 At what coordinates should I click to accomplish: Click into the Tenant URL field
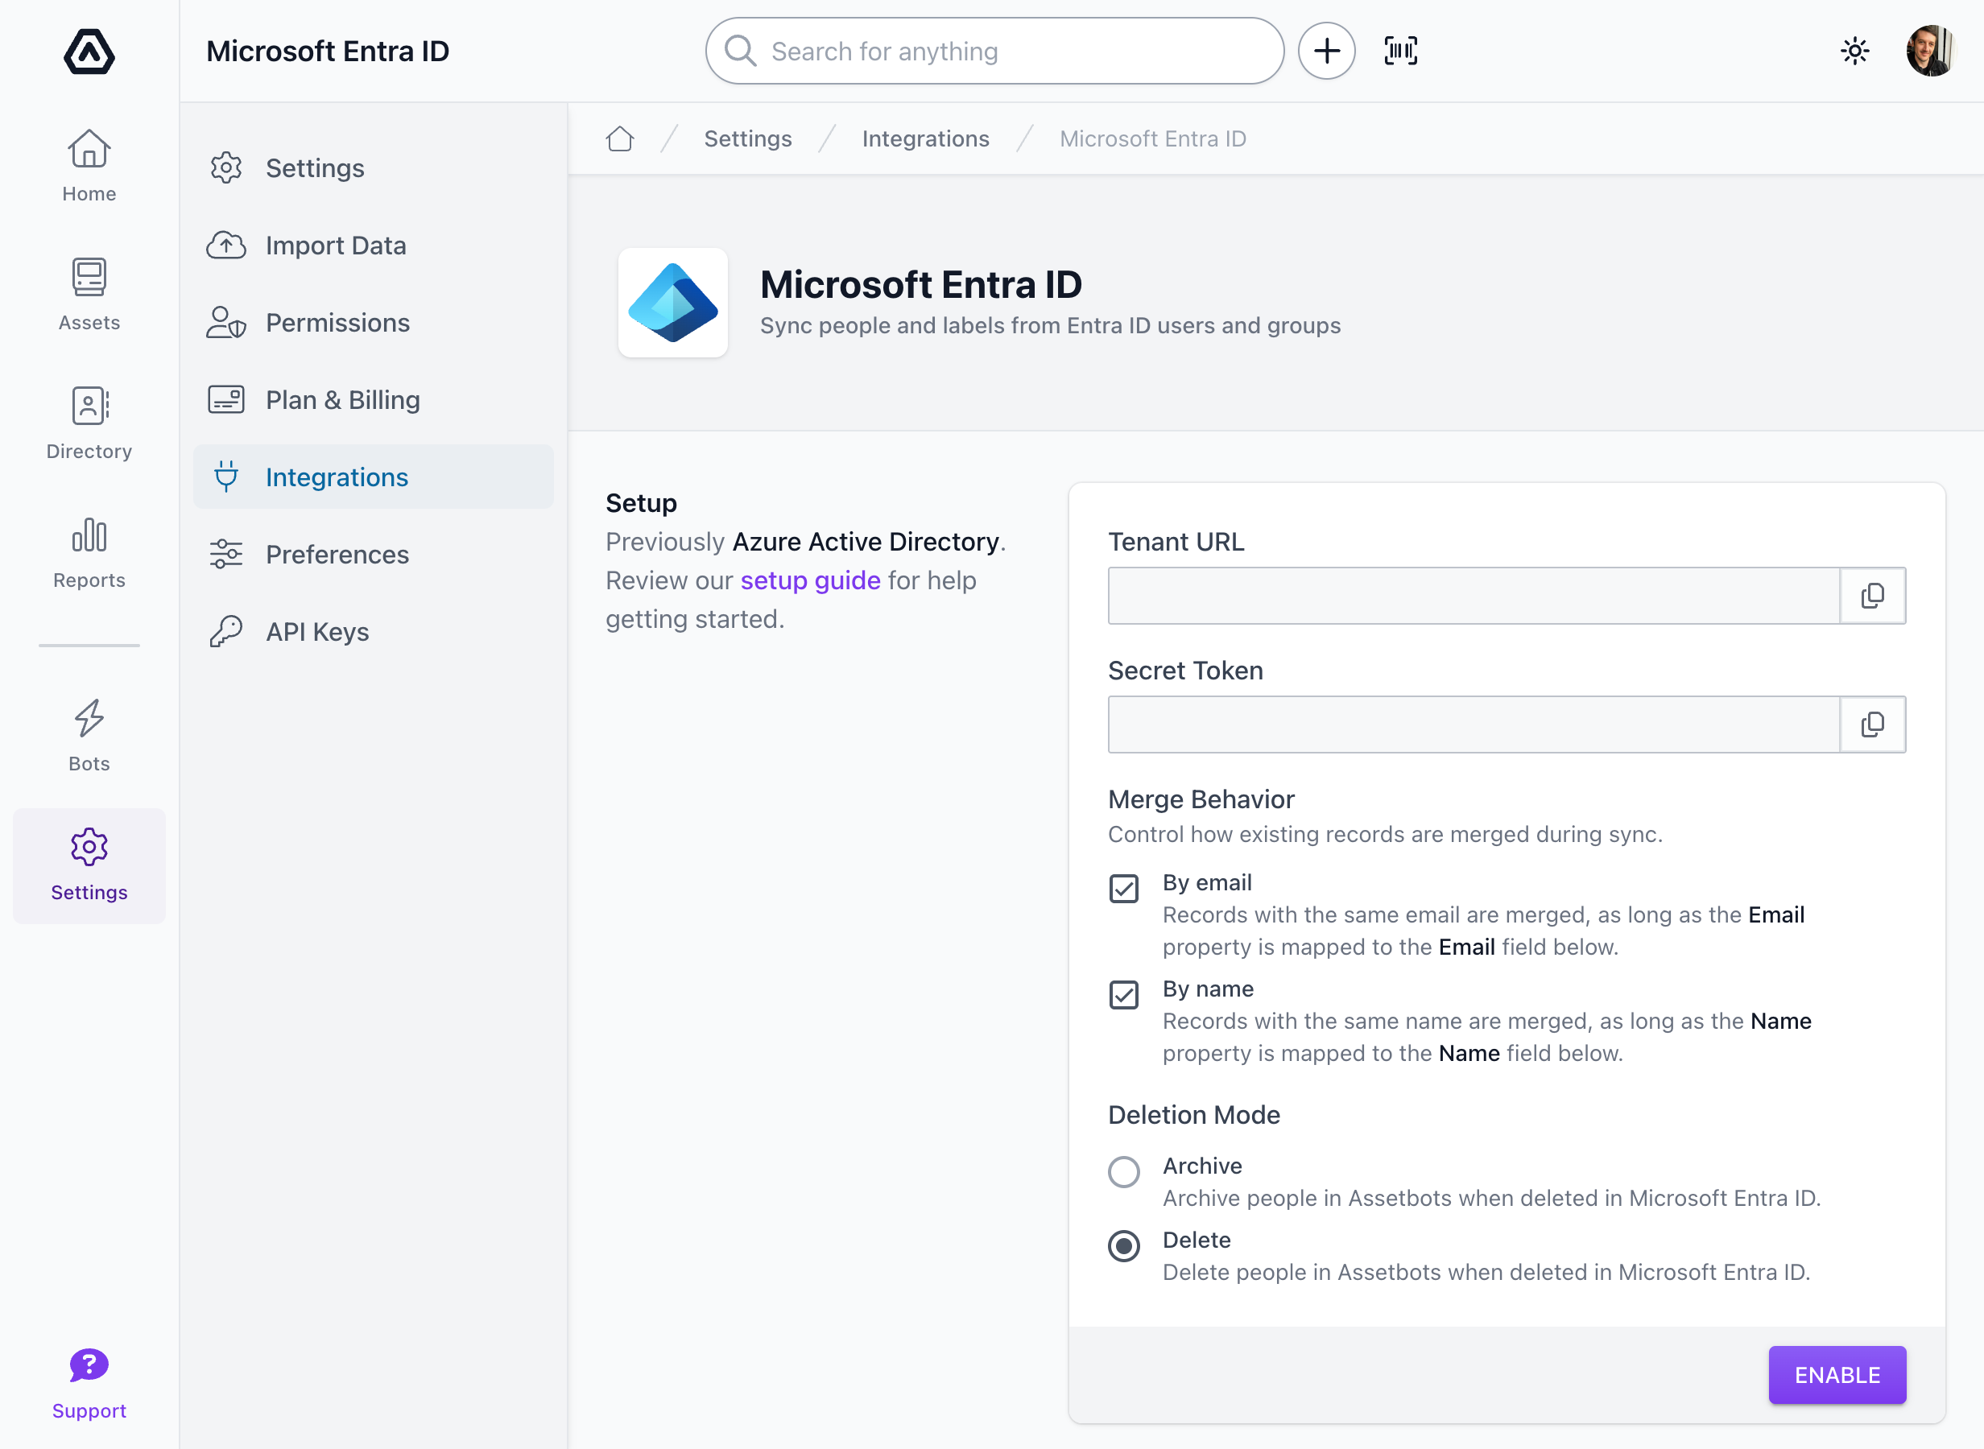point(1474,596)
